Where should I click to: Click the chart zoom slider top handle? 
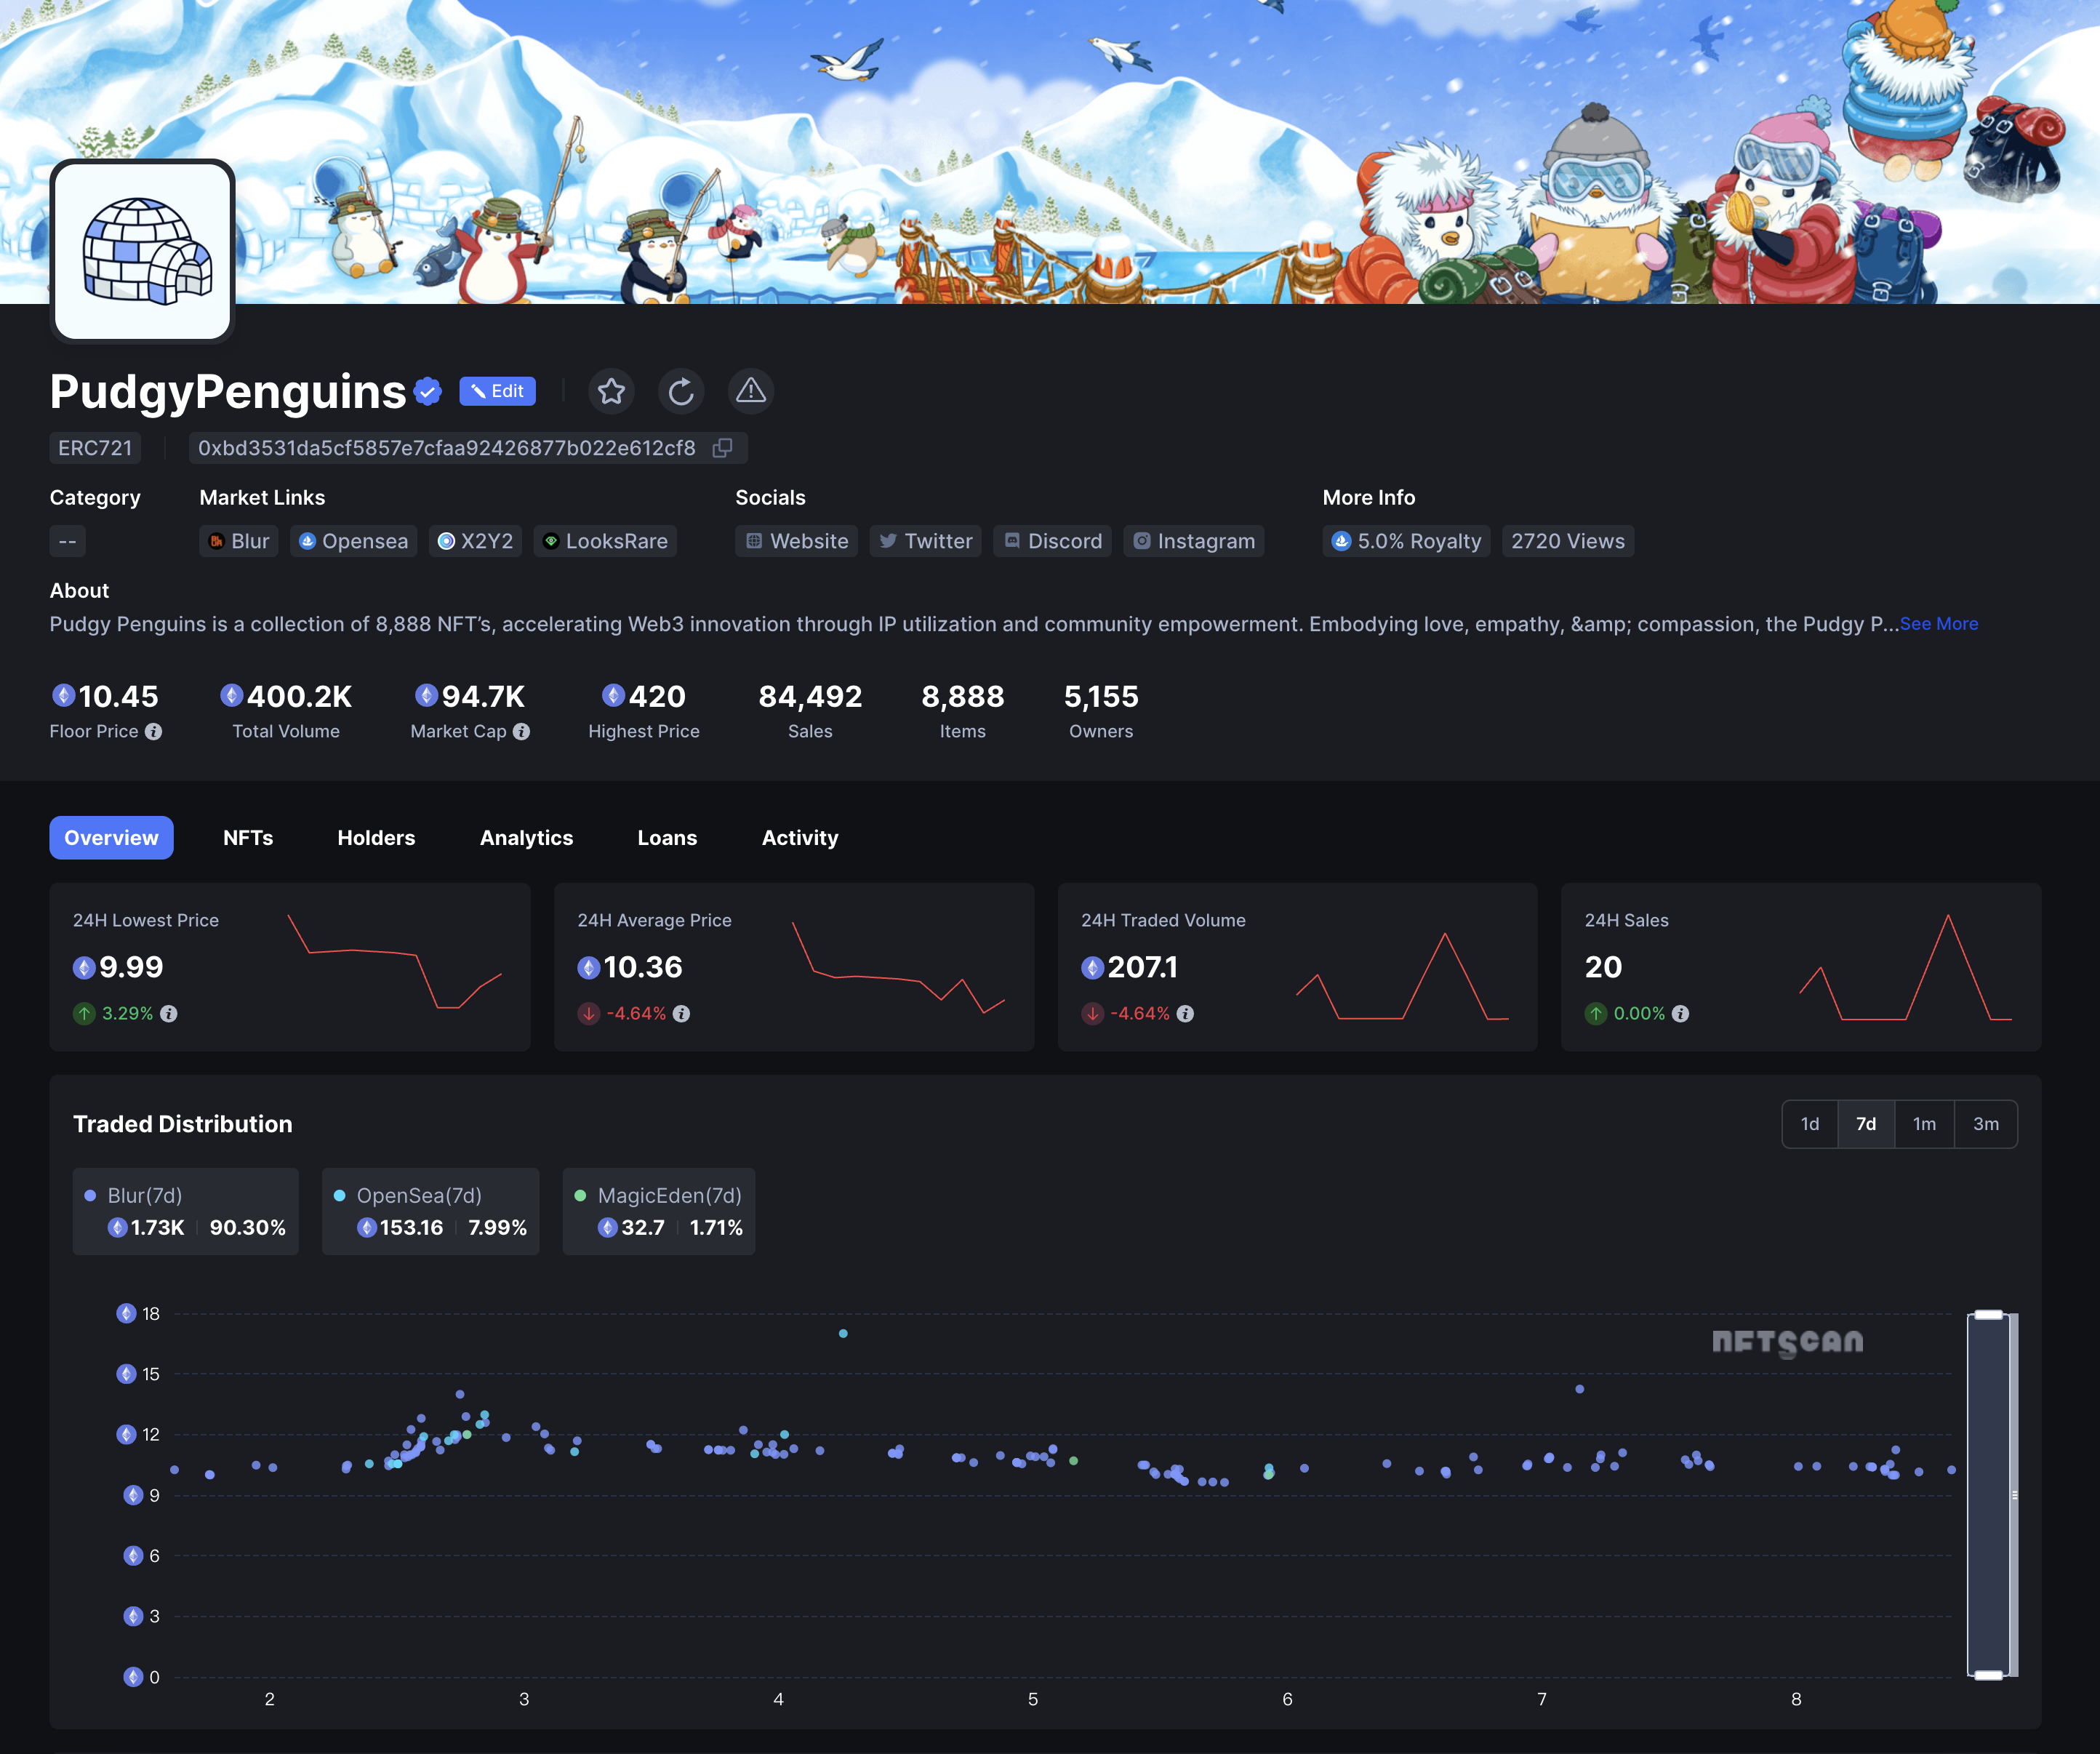pos(1988,1314)
